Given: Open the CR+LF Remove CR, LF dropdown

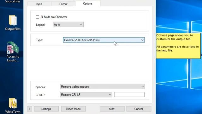Looking at the screenshot, I should tap(86, 95).
